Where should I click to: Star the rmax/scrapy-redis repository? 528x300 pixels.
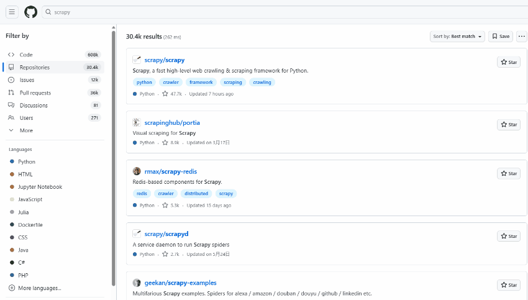508,174
